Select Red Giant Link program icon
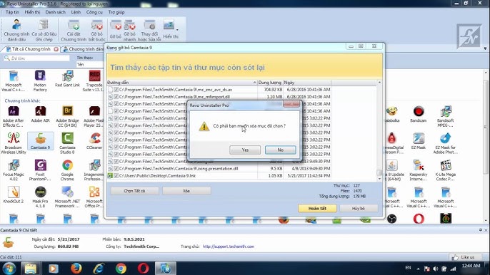 pos(67,78)
